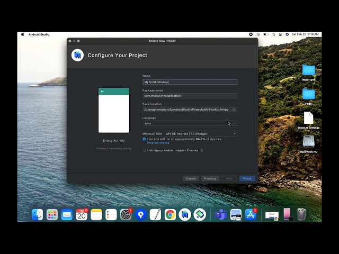Click in the Package name field
339x254 pixels.
click(x=190, y=96)
